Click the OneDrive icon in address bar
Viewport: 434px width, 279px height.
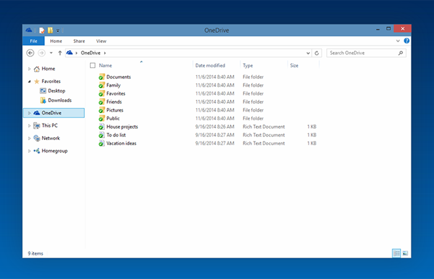(x=69, y=53)
